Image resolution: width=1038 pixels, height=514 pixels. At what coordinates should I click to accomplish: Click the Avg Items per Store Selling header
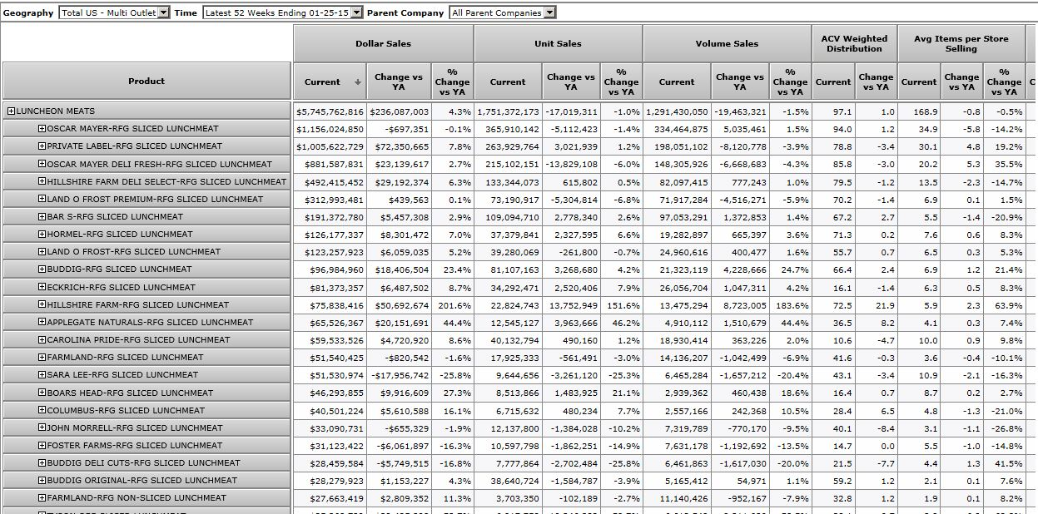pyautogui.click(x=961, y=43)
